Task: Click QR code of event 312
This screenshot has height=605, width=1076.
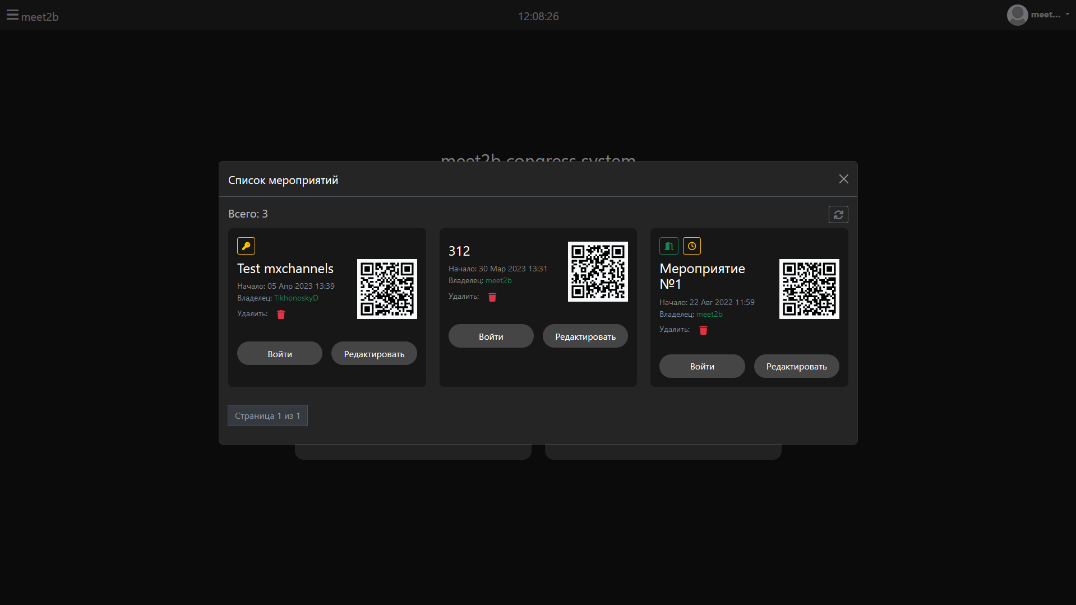Action: (598, 271)
